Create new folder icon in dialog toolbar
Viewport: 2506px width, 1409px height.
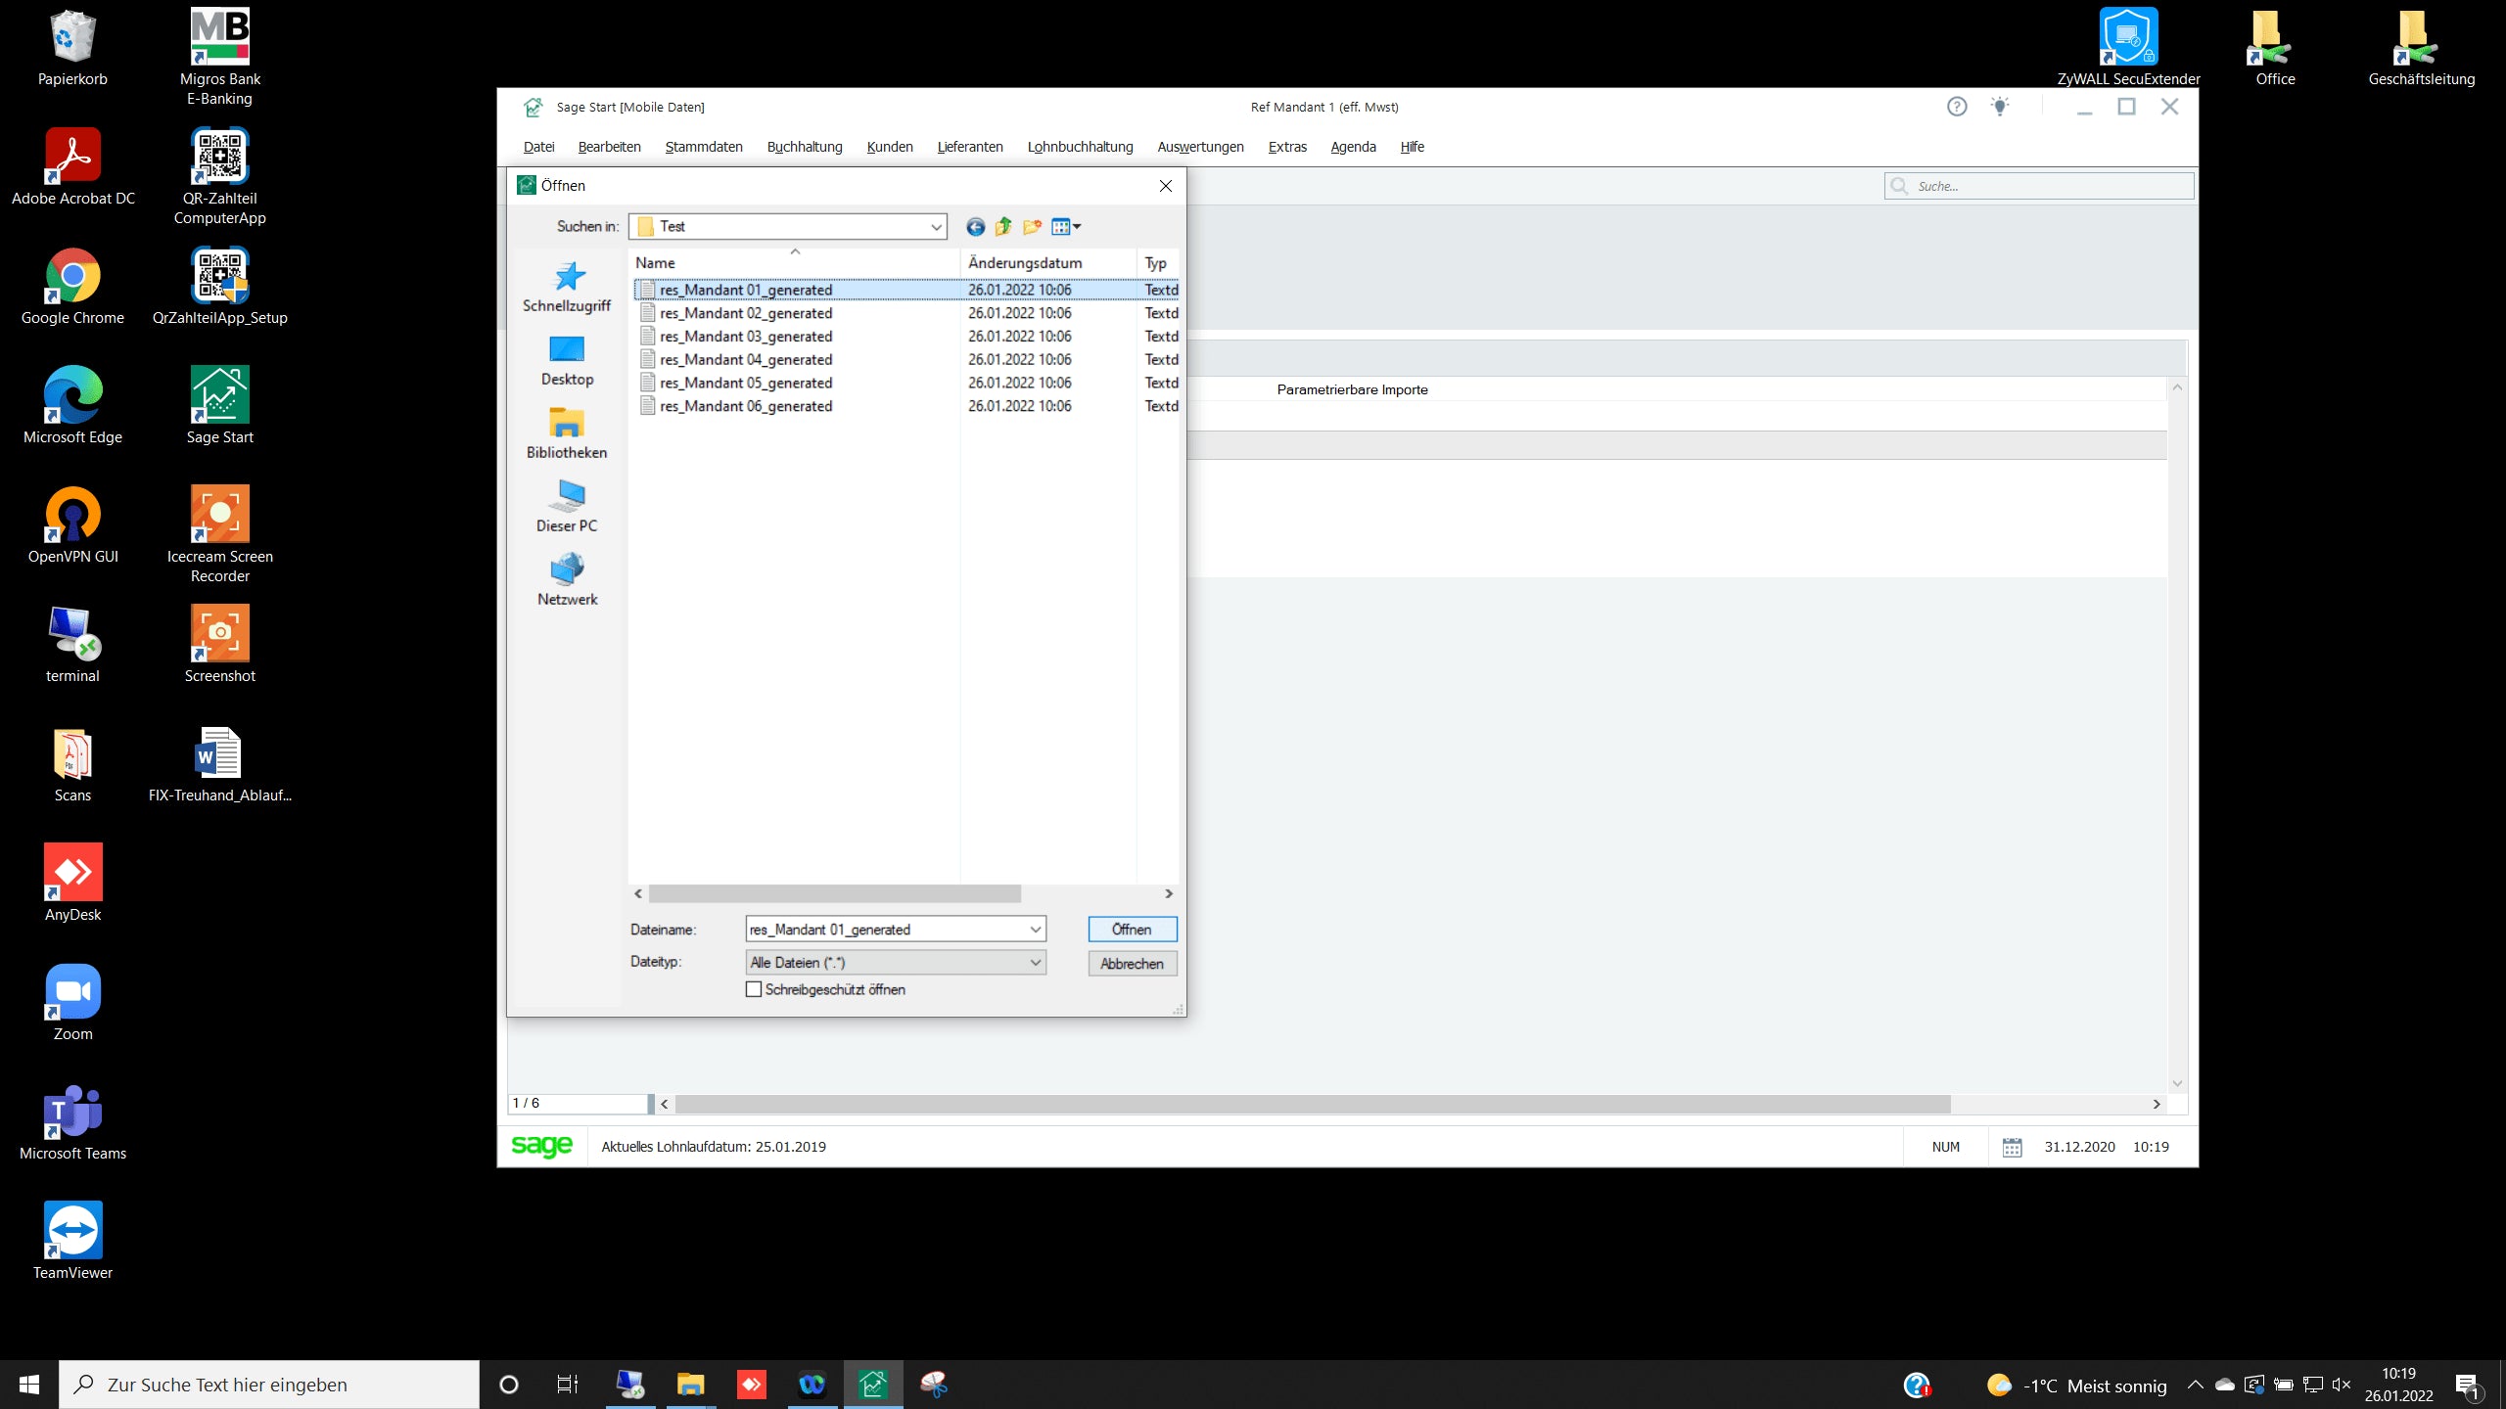pos(1032,227)
